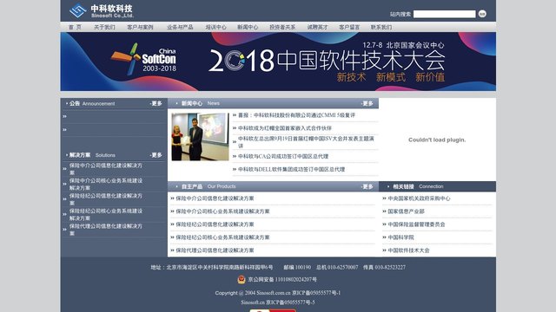Click the 公告 Announcement section title

tap(92, 104)
